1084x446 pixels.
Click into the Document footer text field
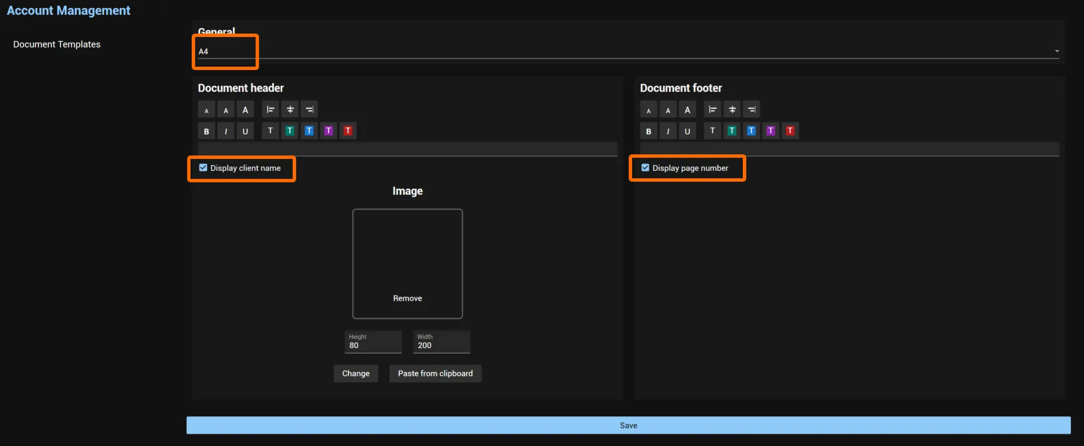point(850,149)
